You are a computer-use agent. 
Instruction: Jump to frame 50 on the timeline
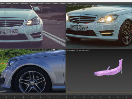coord(66,97)
